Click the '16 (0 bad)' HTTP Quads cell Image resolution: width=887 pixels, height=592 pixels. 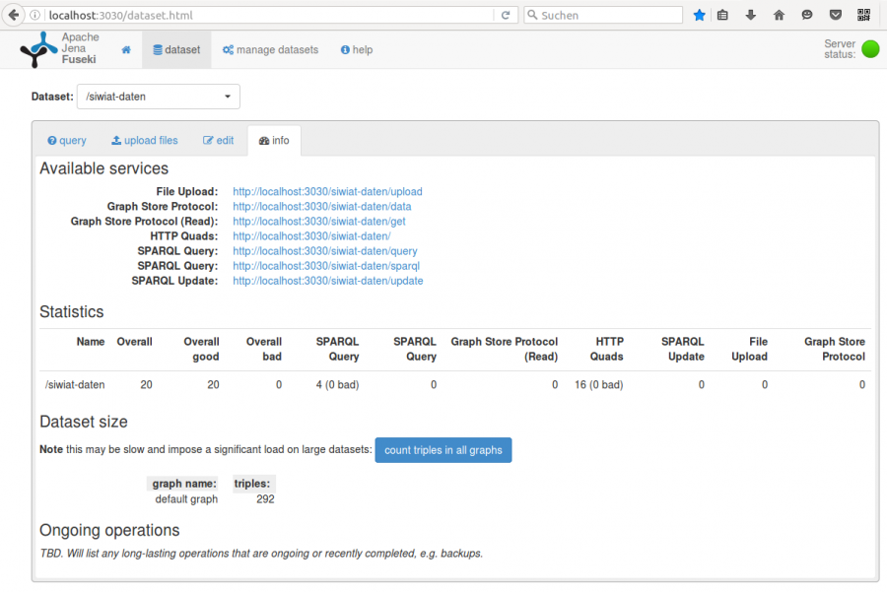598,385
